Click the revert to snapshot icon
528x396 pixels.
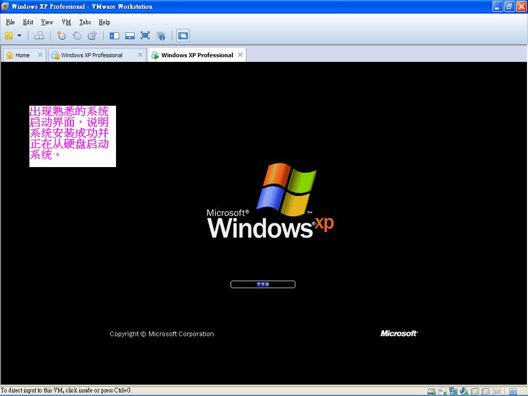pyautogui.click(x=77, y=36)
